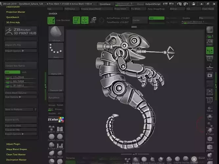Expand Export Options arrow
This screenshot has height=164, width=219.
pos(21,134)
